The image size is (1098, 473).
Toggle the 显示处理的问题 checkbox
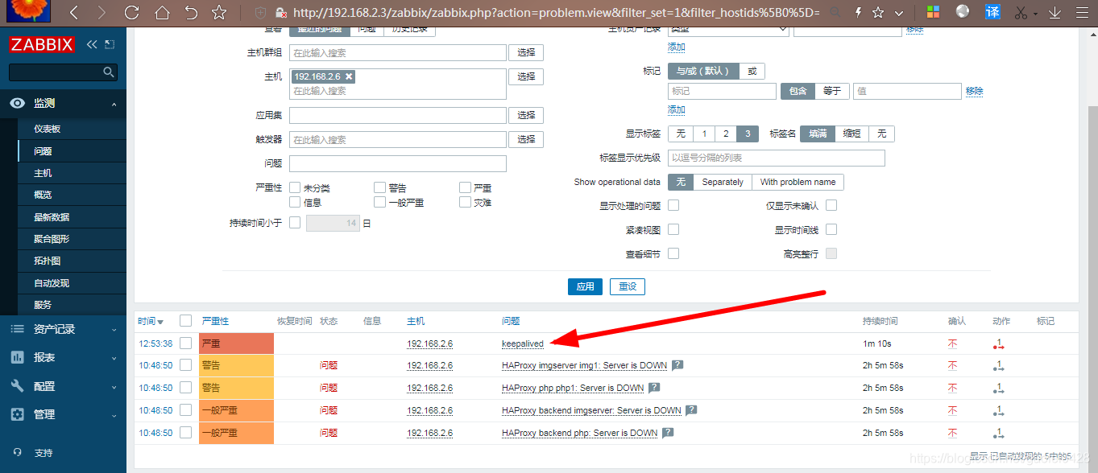[673, 205]
